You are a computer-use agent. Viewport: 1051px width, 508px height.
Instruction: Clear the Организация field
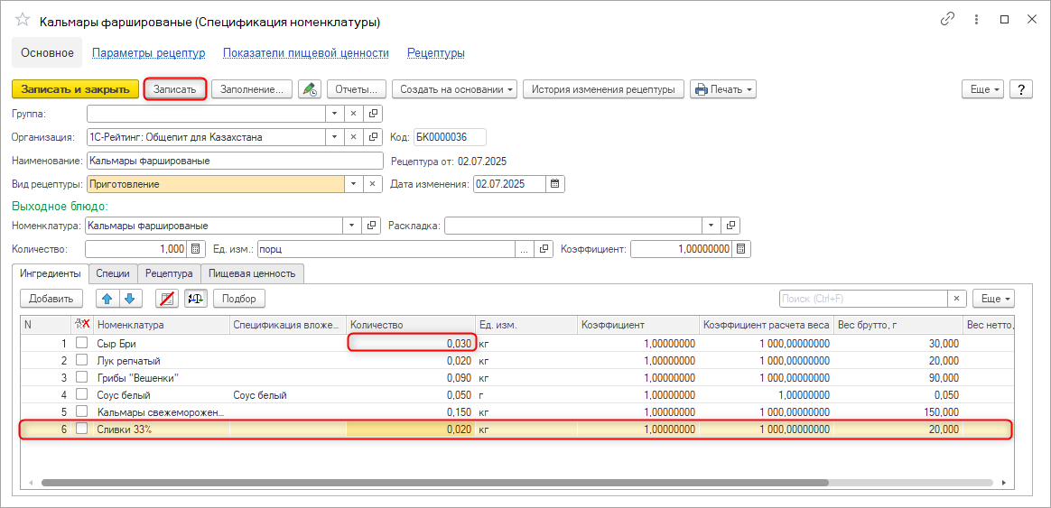click(353, 137)
